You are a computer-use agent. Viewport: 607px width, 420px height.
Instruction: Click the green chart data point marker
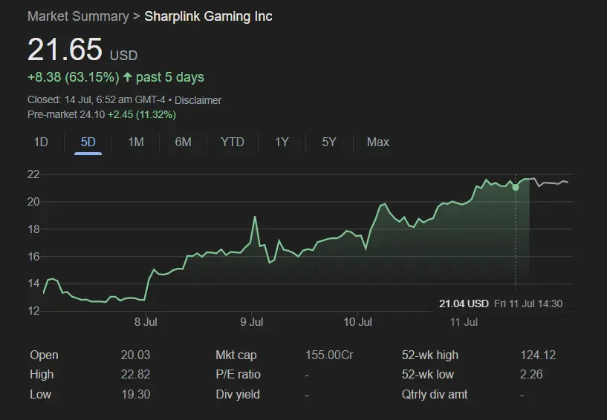click(x=516, y=187)
